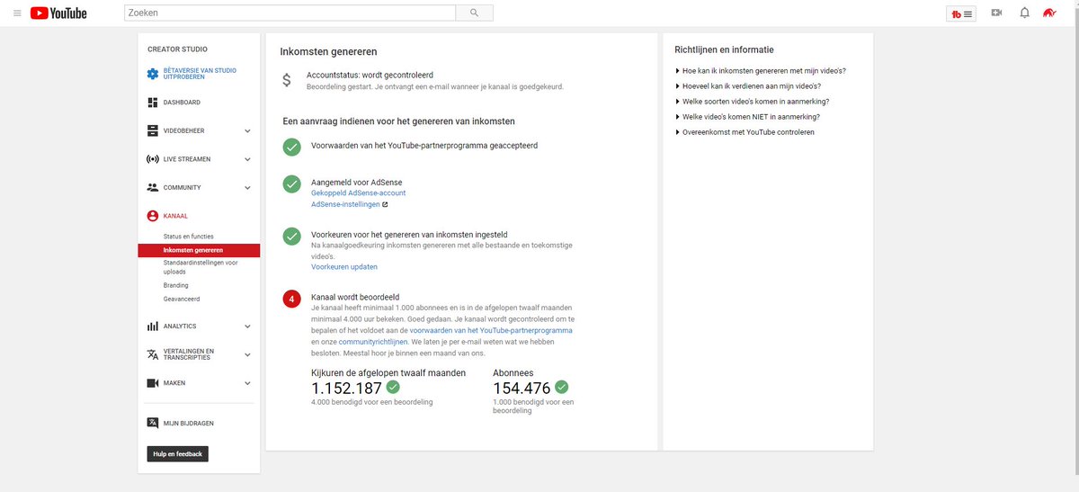
Task: Click the Live Streamen broadcast icon
Action: [152, 159]
